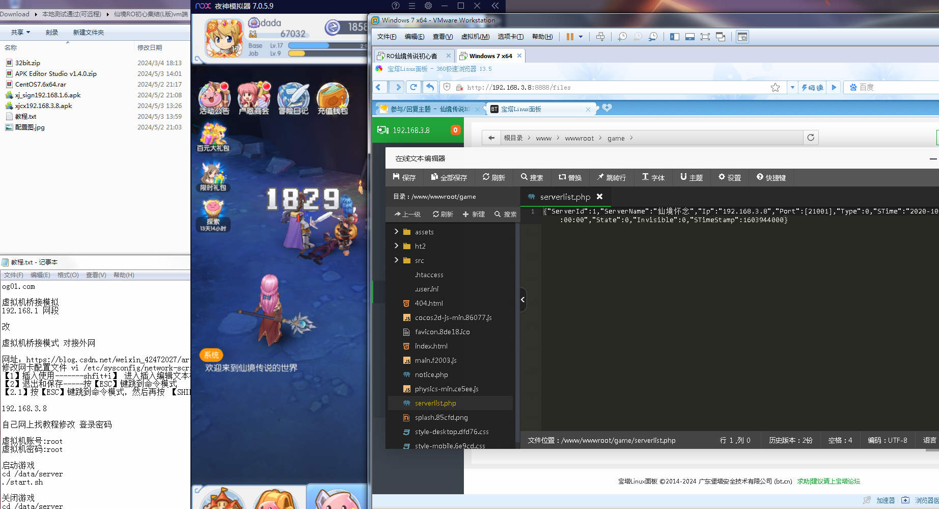
Task: Open the 字体 font settings
Action: coord(653,177)
